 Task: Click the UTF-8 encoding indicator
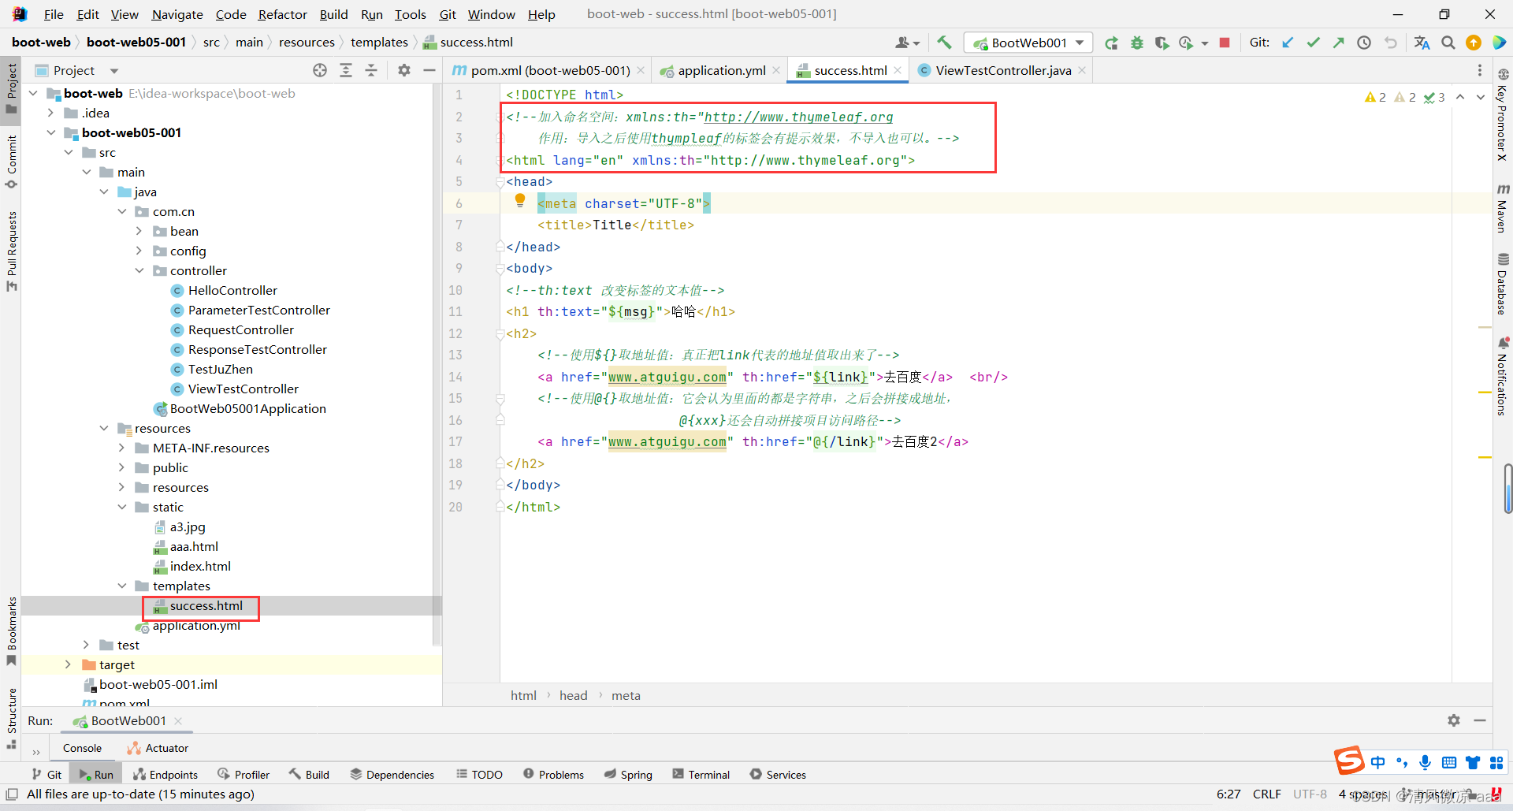(x=1310, y=794)
